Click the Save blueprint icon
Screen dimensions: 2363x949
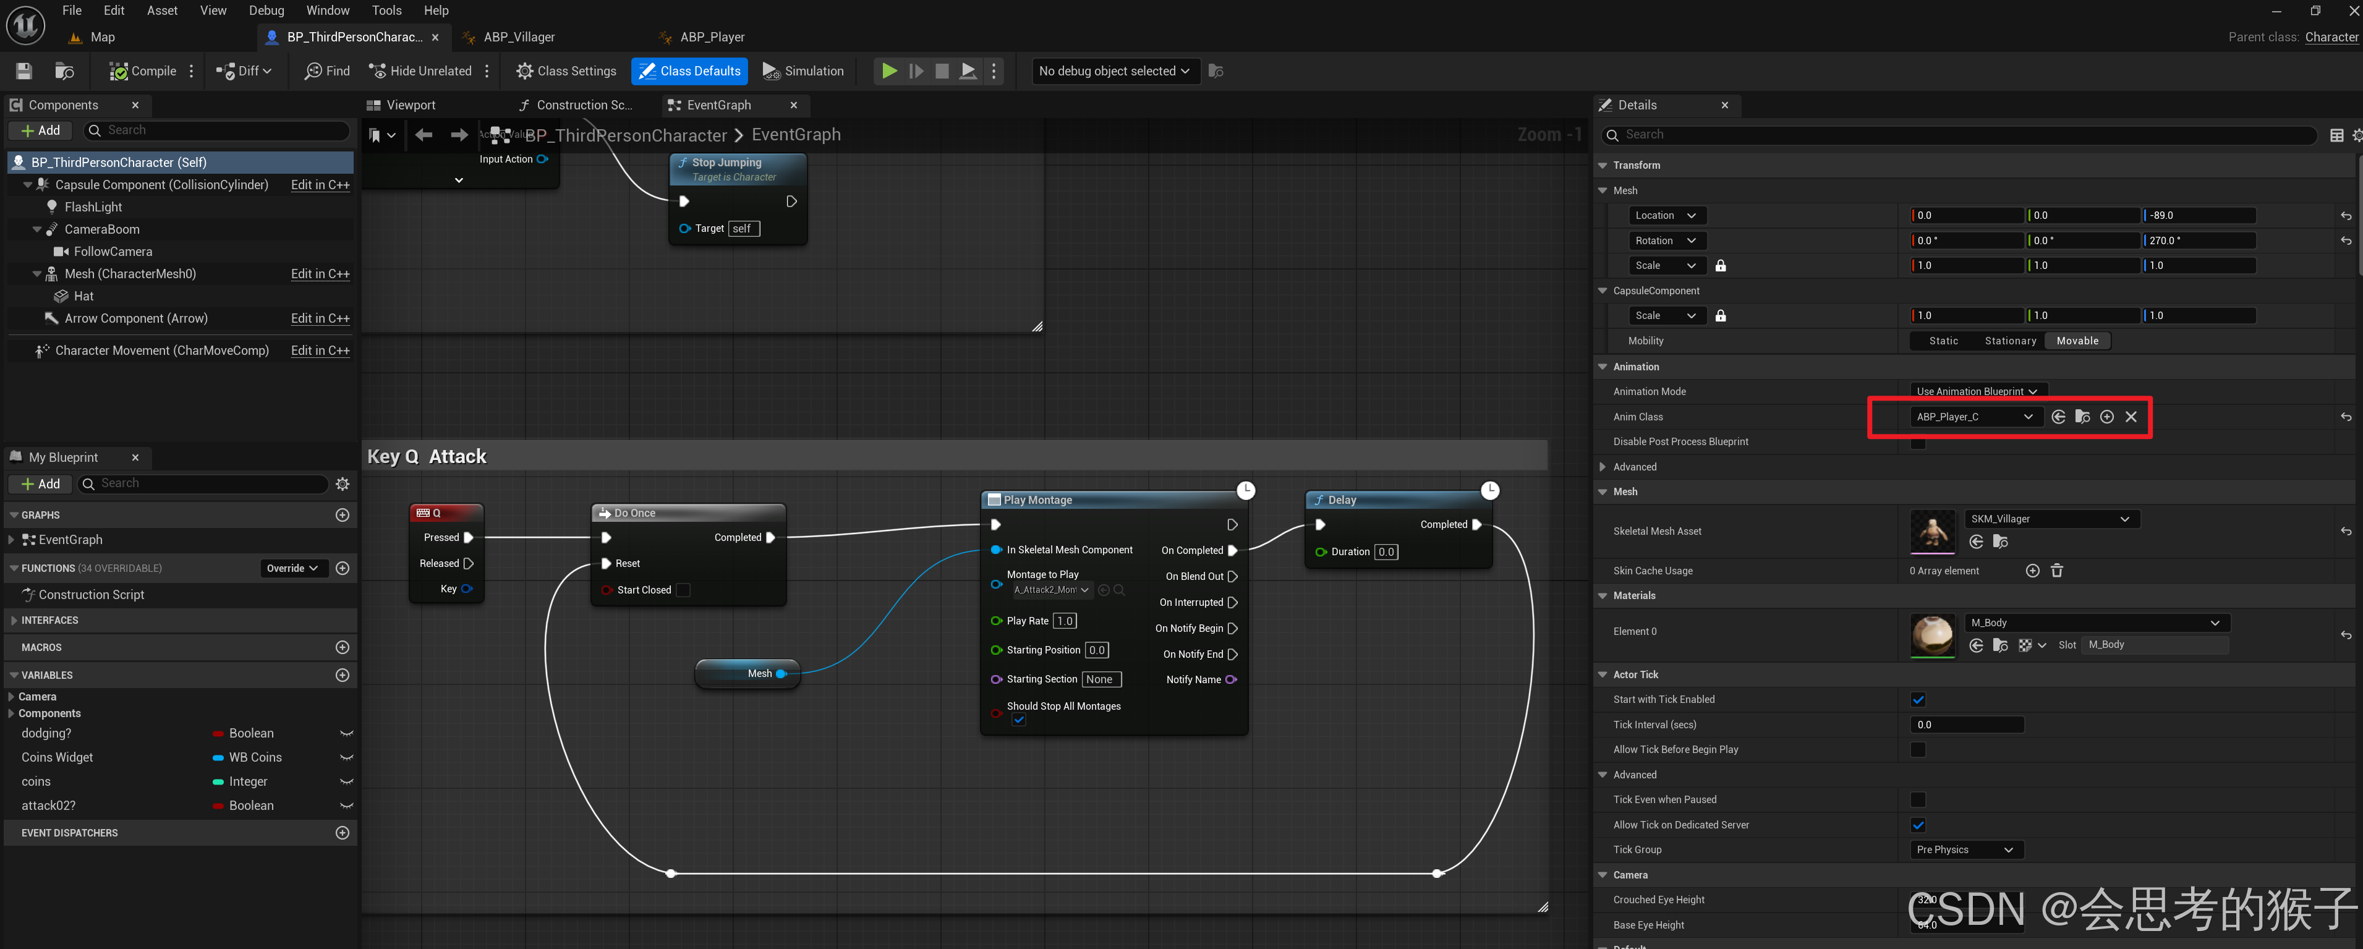tap(25, 70)
